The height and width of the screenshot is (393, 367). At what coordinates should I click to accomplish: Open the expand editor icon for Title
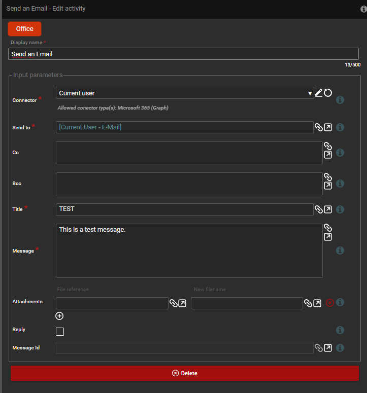(328, 209)
